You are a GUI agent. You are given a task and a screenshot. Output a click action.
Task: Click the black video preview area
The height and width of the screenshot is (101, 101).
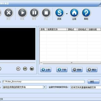(18, 44)
